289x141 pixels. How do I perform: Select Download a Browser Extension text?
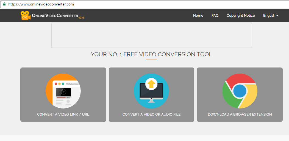point(240,114)
